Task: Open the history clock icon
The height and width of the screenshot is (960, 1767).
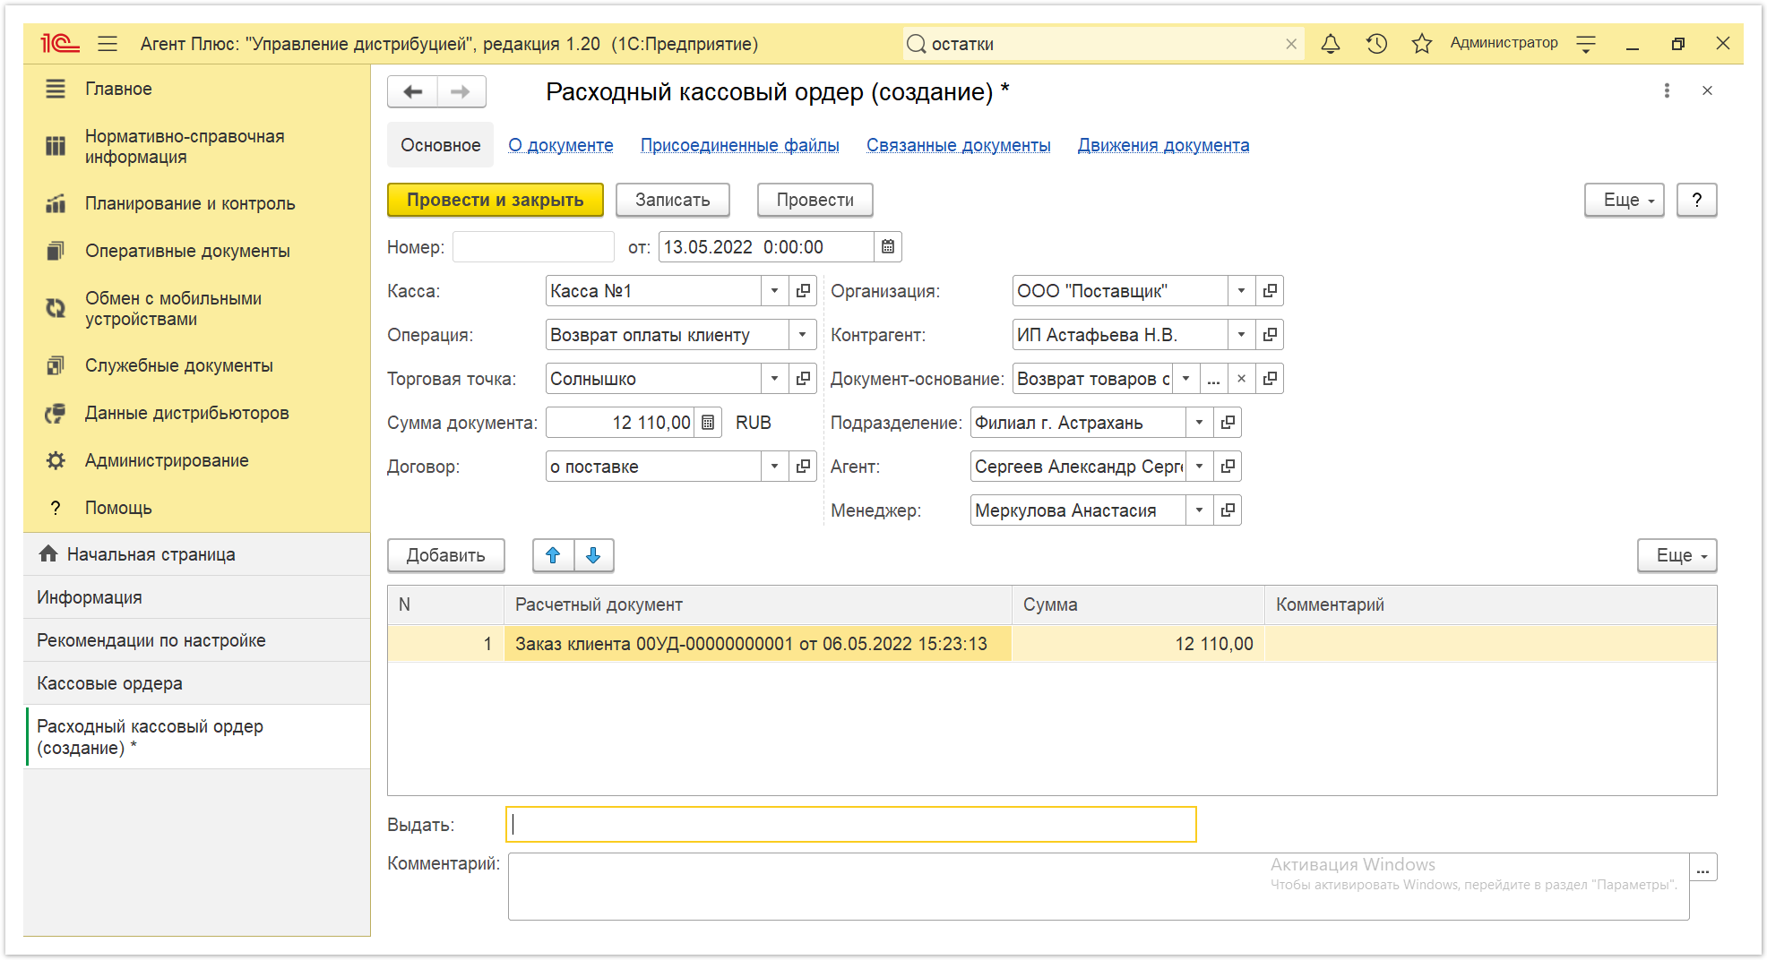Action: 1376,44
